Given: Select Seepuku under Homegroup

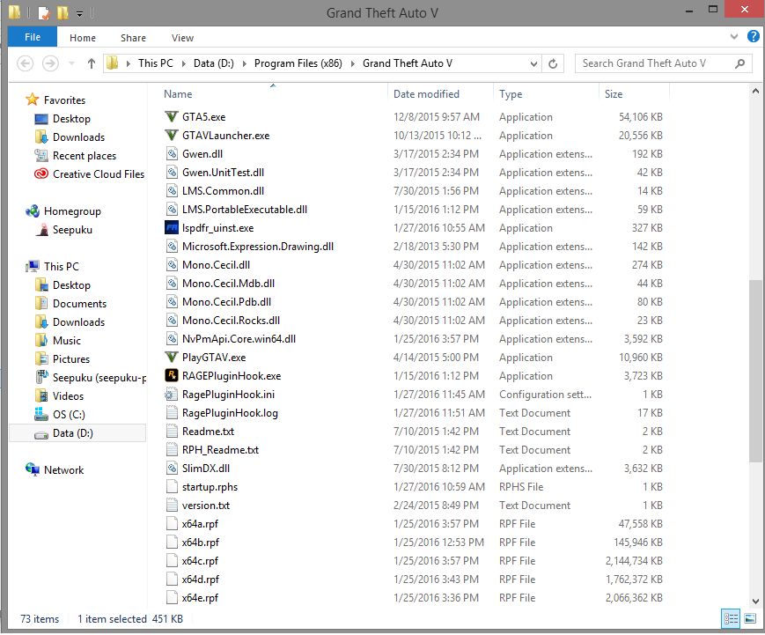Looking at the screenshot, I should (73, 229).
